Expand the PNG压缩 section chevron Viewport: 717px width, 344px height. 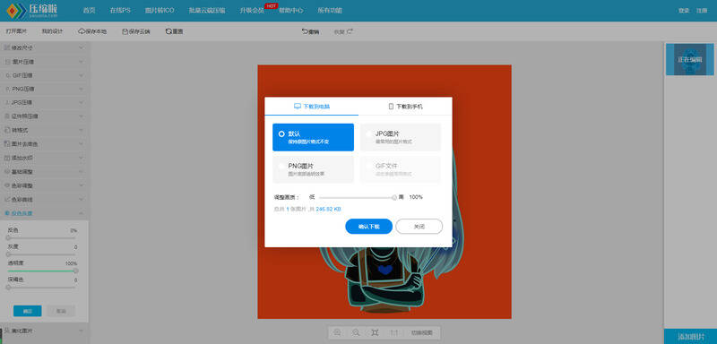(81, 89)
